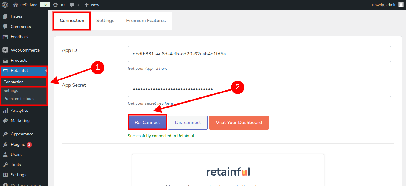Open the Marketing megaphone menu
This screenshot has width=406, height=186.
click(x=20, y=120)
